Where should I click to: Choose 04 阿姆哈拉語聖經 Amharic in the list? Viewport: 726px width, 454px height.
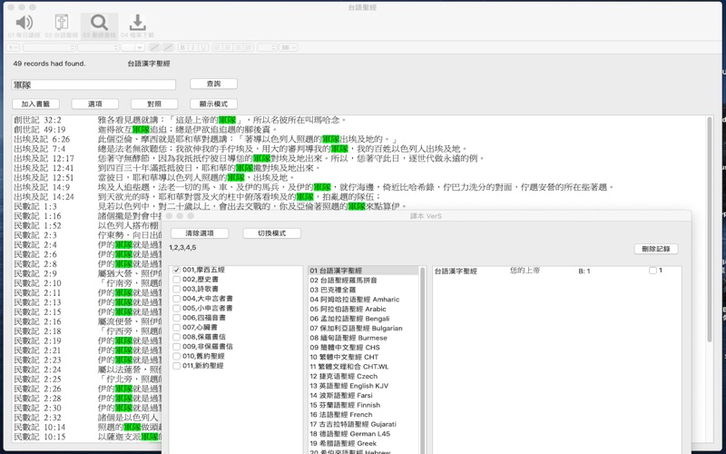[x=356, y=299]
